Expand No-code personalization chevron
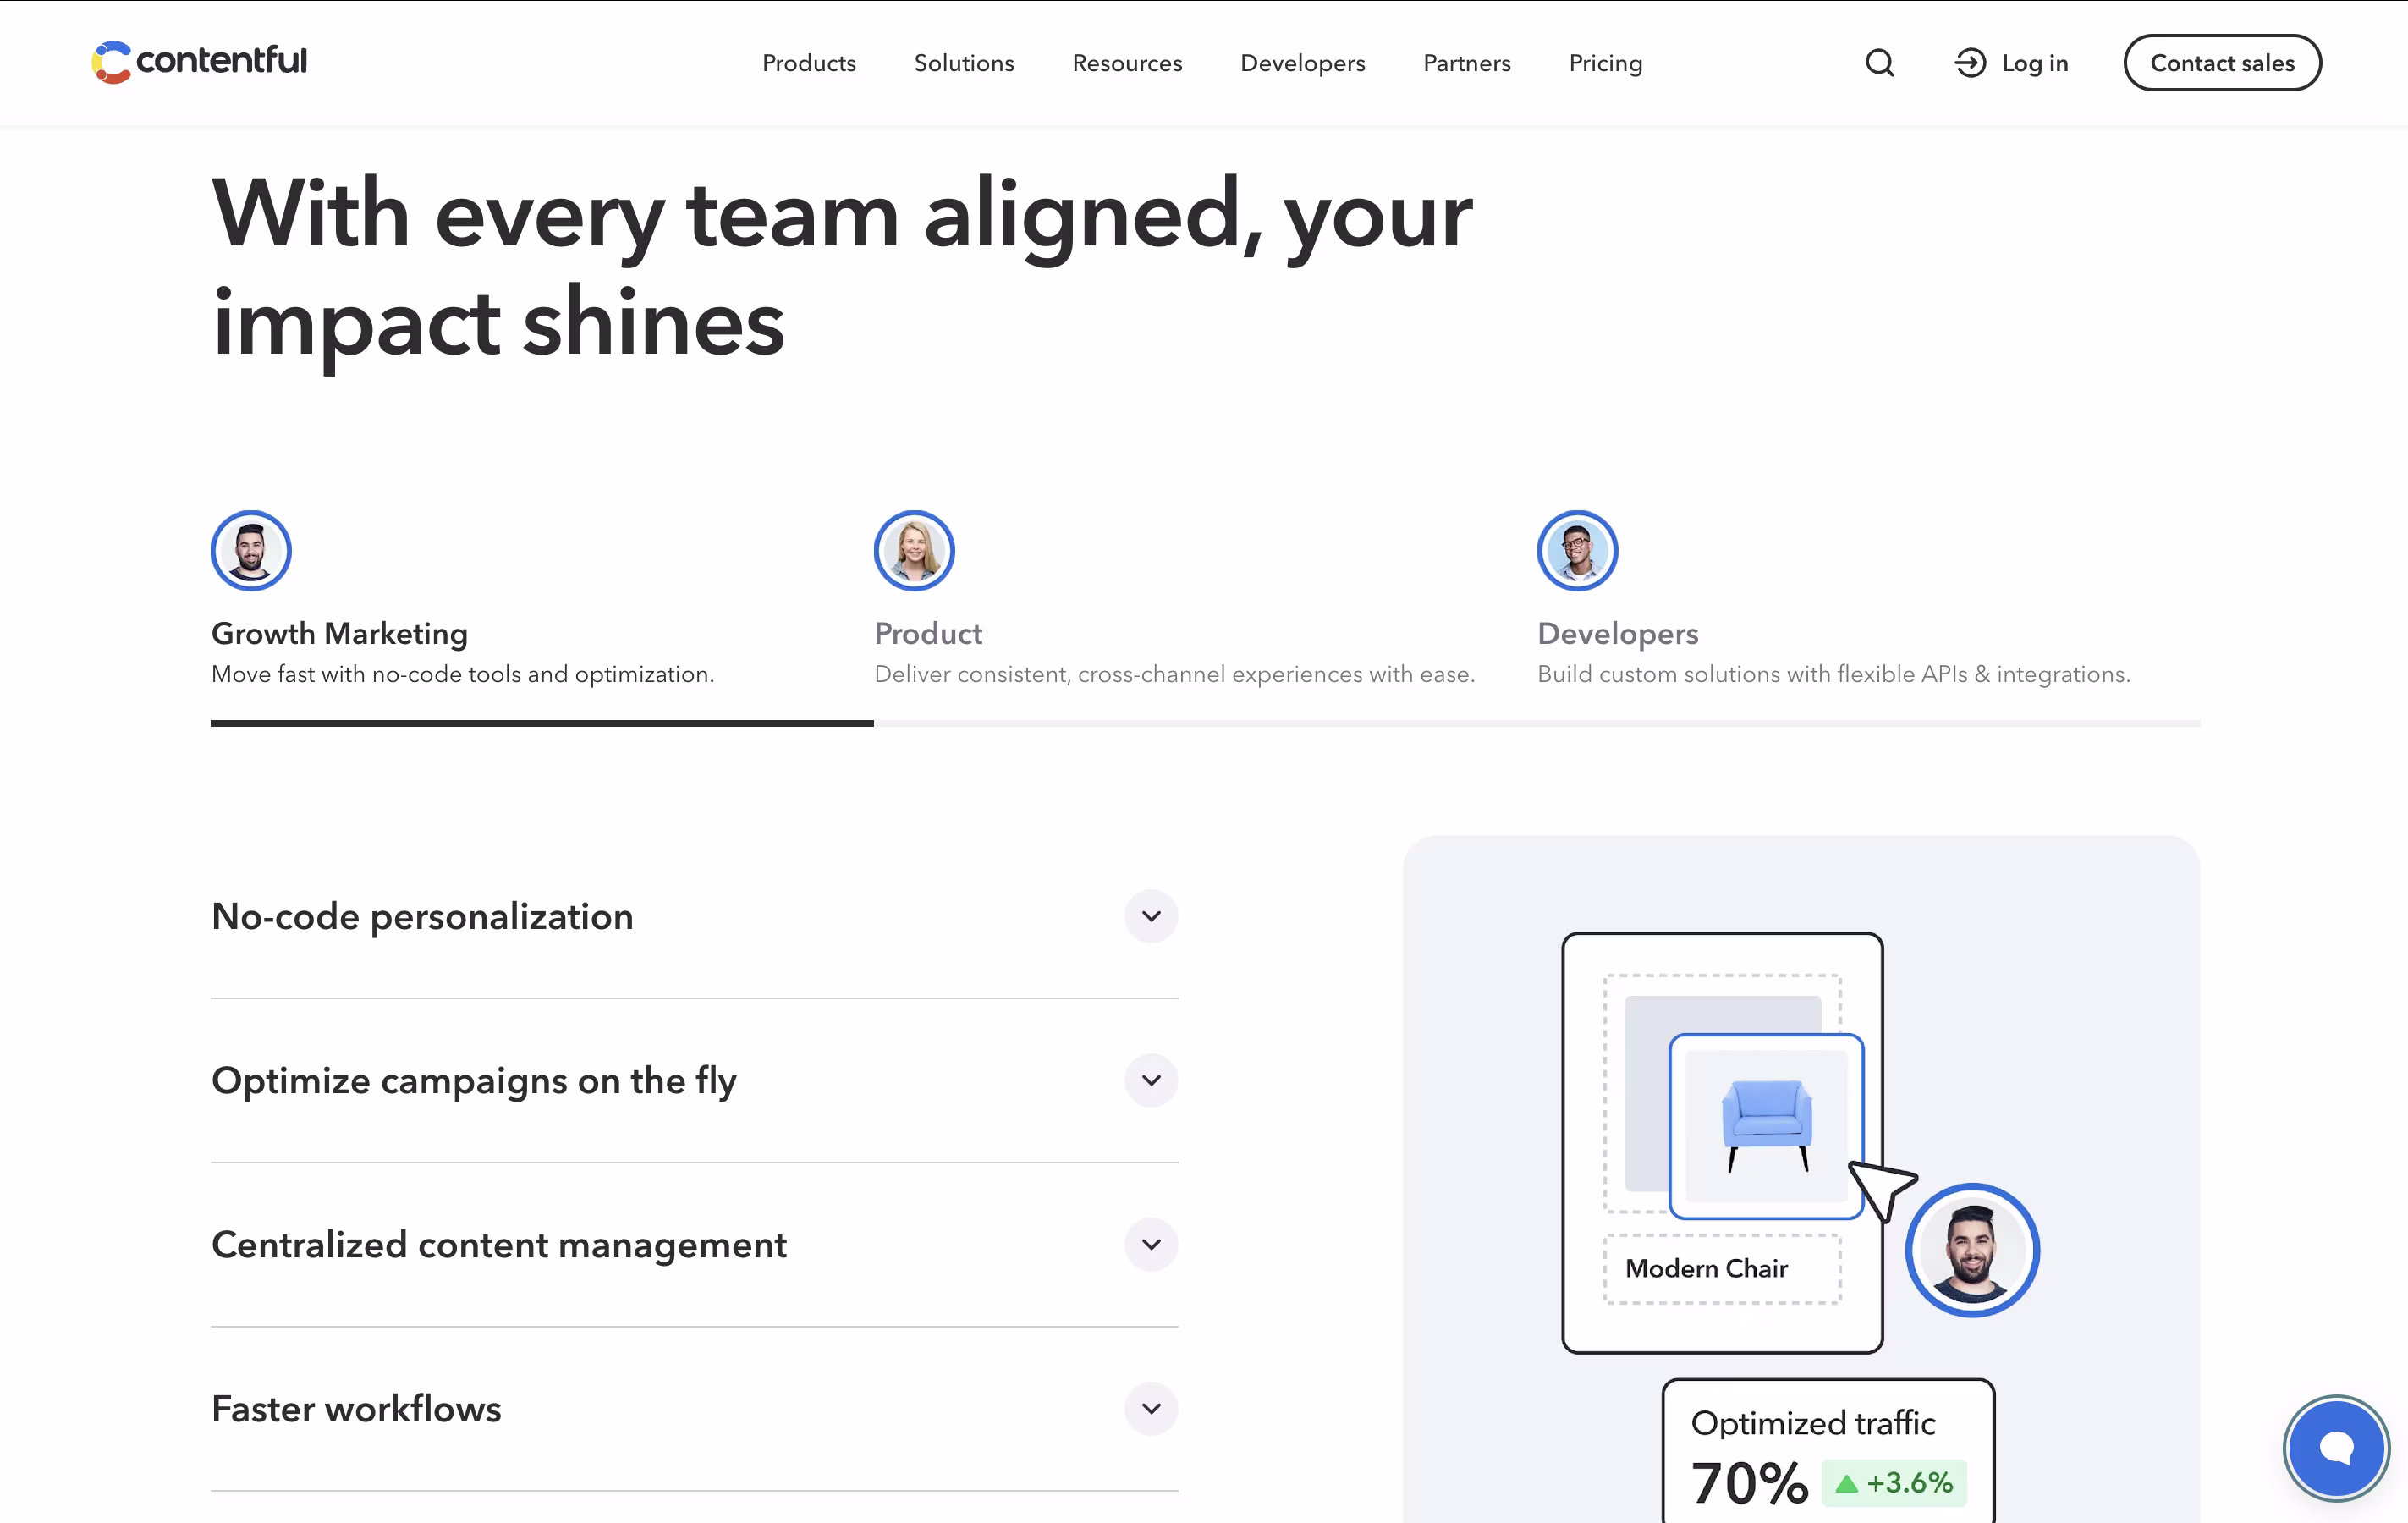This screenshot has width=2408, height=1523. [x=1151, y=916]
